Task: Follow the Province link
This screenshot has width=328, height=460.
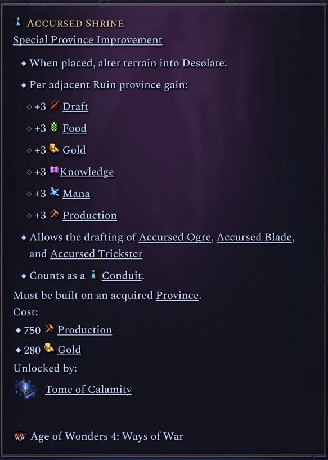Action: pos(177,296)
